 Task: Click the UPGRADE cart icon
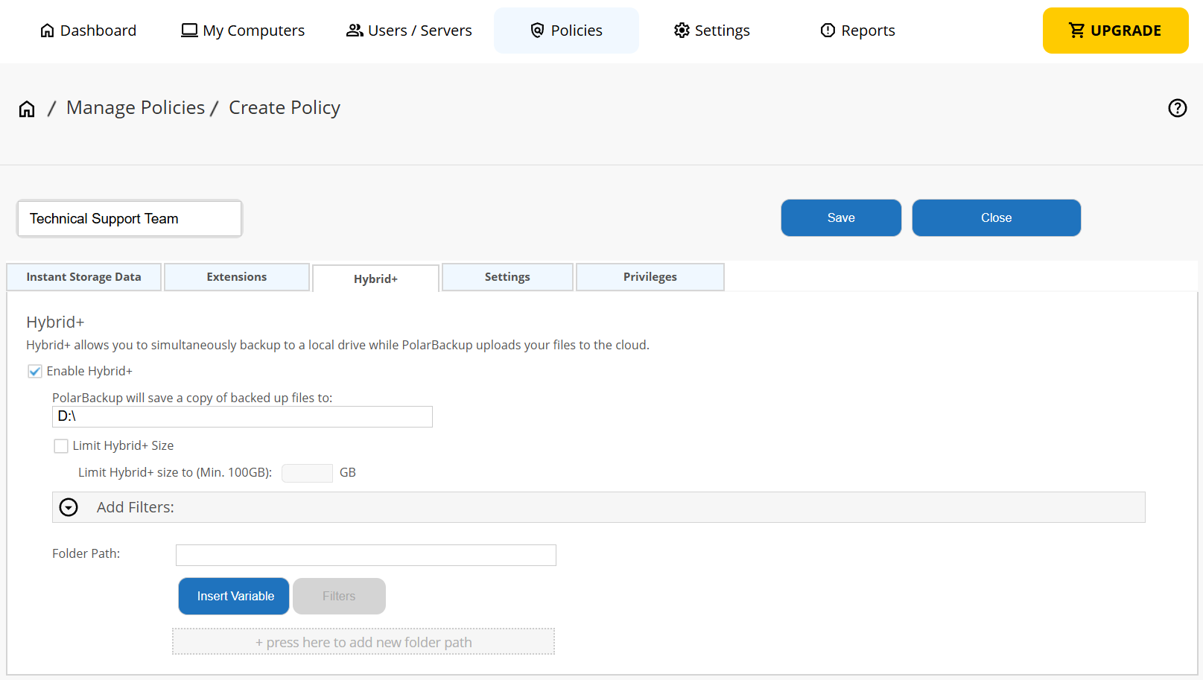coord(1077,31)
